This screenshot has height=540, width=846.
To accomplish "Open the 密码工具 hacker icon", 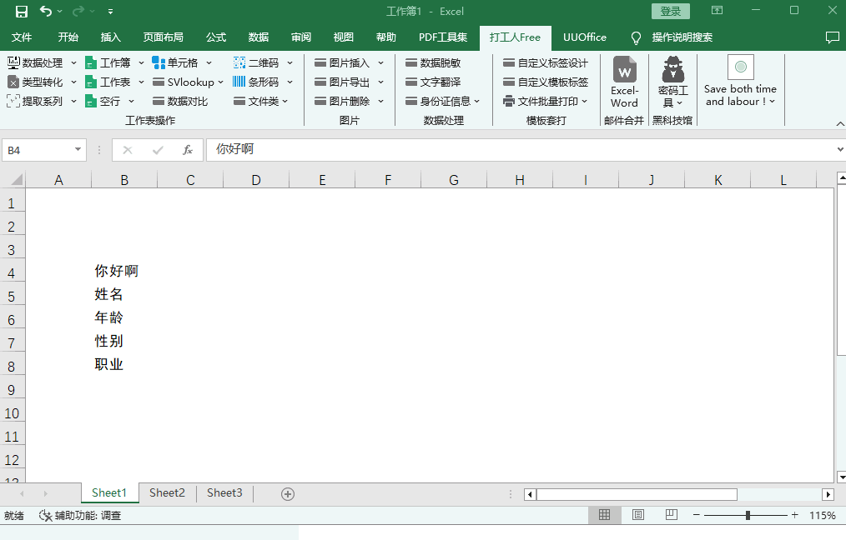I will (x=672, y=69).
